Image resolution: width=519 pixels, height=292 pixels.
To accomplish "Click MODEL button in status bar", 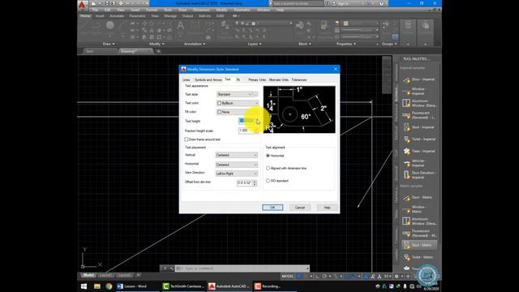I will tap(288, 276).
